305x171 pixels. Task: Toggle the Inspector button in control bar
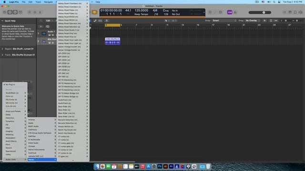coord(10,12)
